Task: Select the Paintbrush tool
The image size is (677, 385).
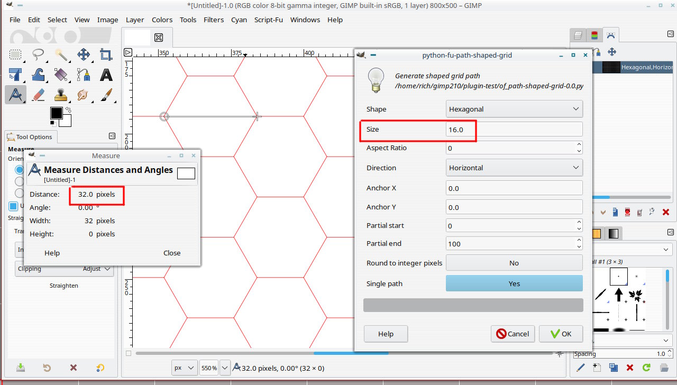Action: (x=108, y=95)
